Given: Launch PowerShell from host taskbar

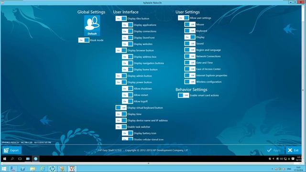Looking at the screenshot, I should (x=22, y=169).
